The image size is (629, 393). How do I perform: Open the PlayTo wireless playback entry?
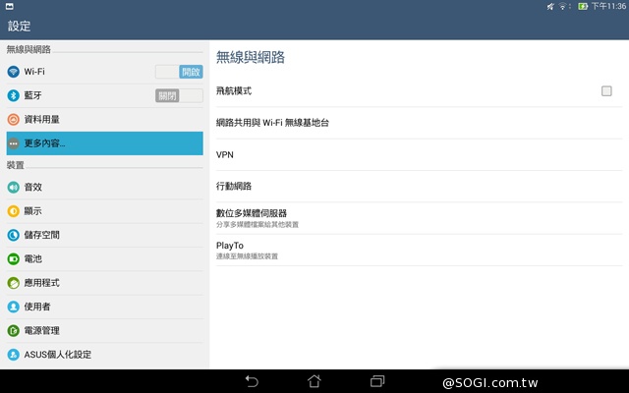click(420, 251)
